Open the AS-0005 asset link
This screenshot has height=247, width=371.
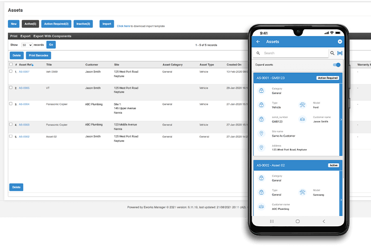24,88
